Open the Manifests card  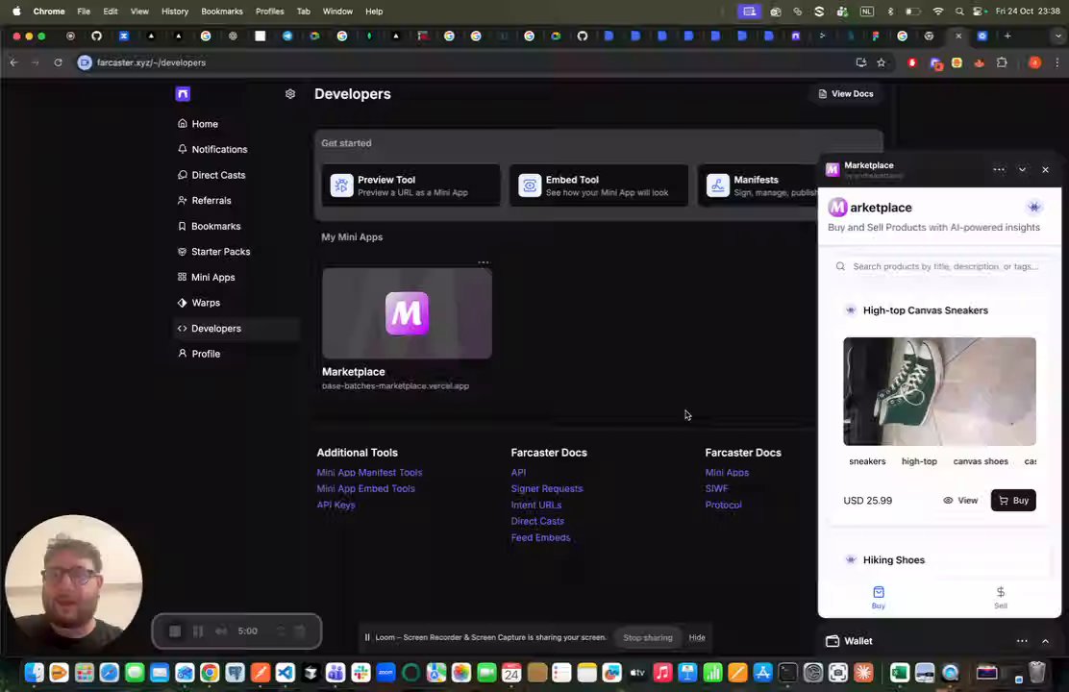pos(758,185)
